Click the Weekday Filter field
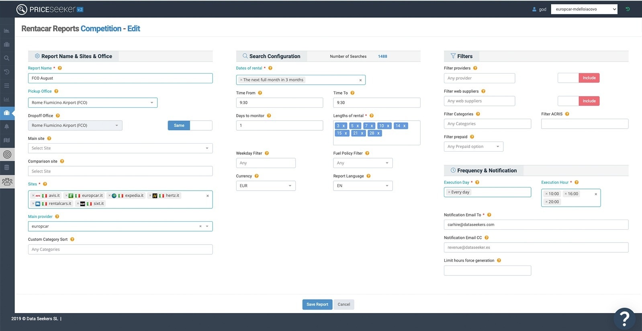Image resolution: width=642 pixels, height=331 pixels. [x=266, y=163]
